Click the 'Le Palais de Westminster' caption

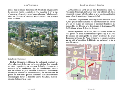[x=17, y=59]
